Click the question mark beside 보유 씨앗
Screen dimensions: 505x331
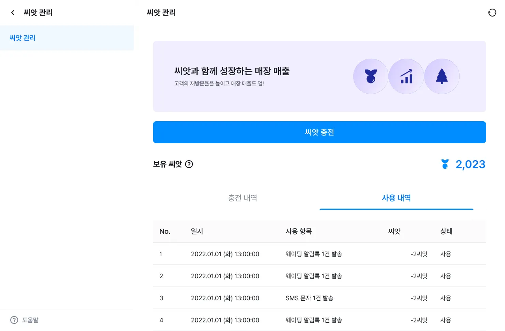pyautogui.click(x=189, y=165)
